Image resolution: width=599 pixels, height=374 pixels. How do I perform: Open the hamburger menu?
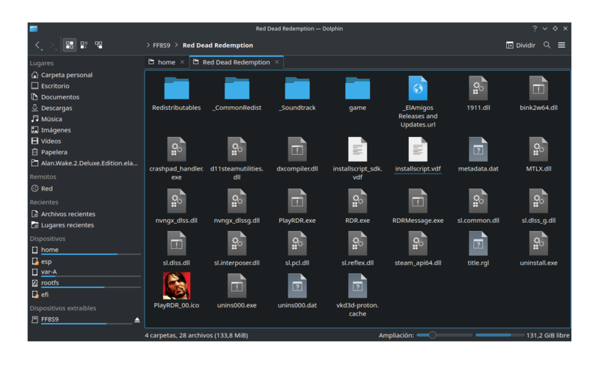(x=562, y=45)
